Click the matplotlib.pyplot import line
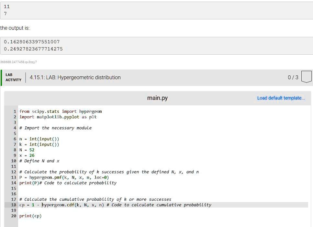The width and height of the screenshot is (313, 227). point(58,117)
